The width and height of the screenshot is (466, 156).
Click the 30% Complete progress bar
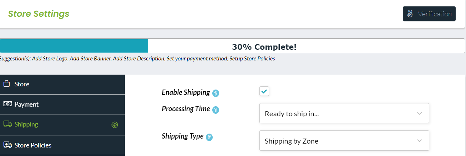tap(232, 46)
